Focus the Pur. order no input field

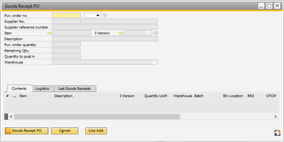(66, 15)
